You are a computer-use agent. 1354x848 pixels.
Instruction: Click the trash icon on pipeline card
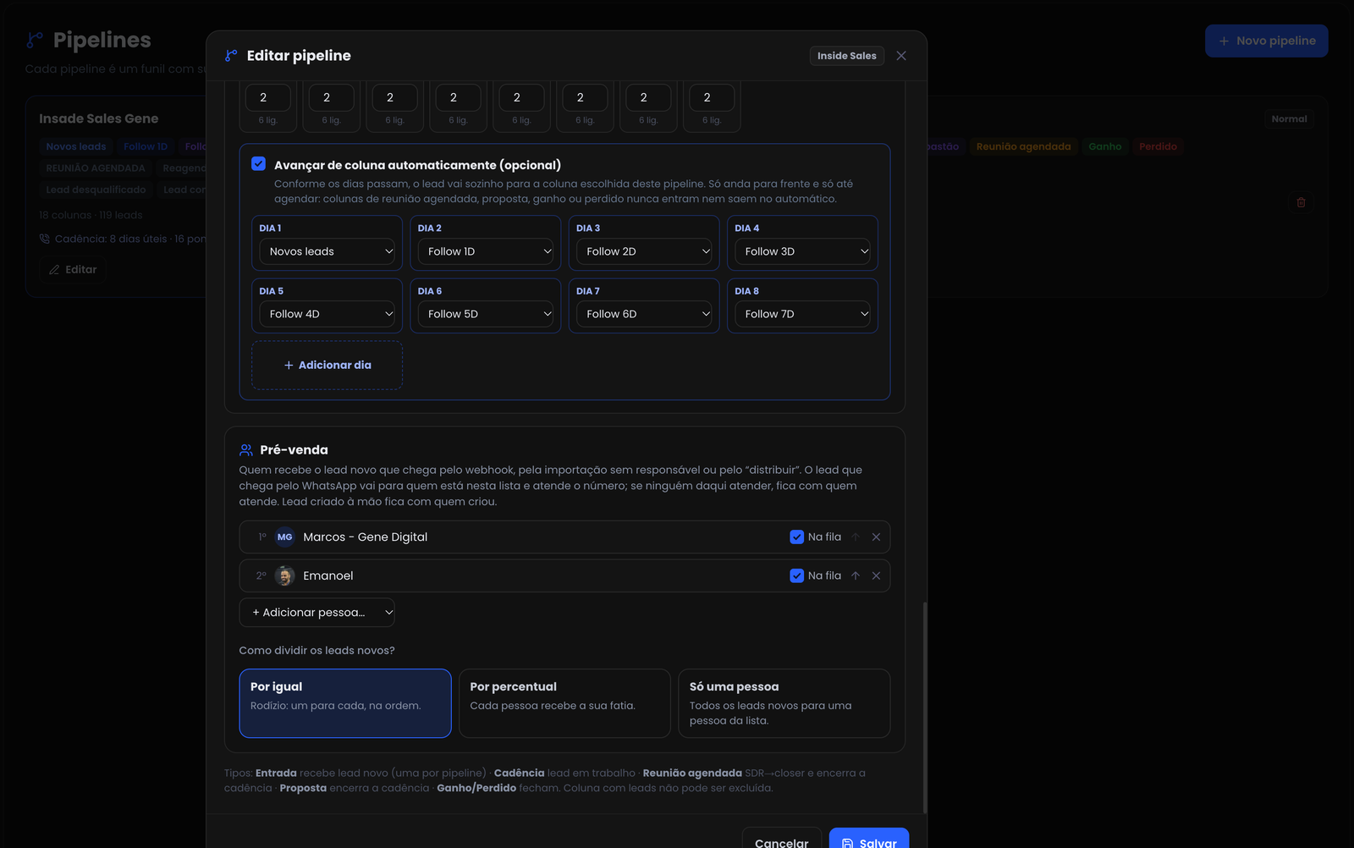tap(1302, 202)
